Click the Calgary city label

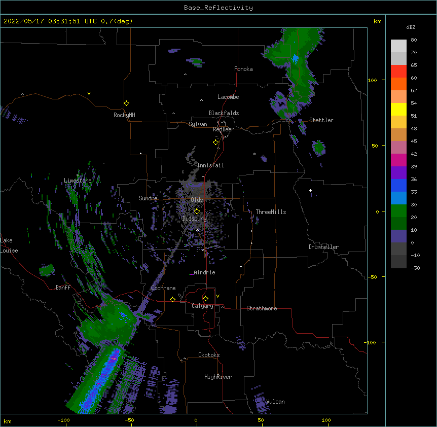pyautogui.click(x=202, y=306)
